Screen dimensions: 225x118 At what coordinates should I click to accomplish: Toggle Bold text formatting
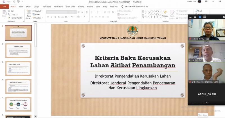click(48, 17)
